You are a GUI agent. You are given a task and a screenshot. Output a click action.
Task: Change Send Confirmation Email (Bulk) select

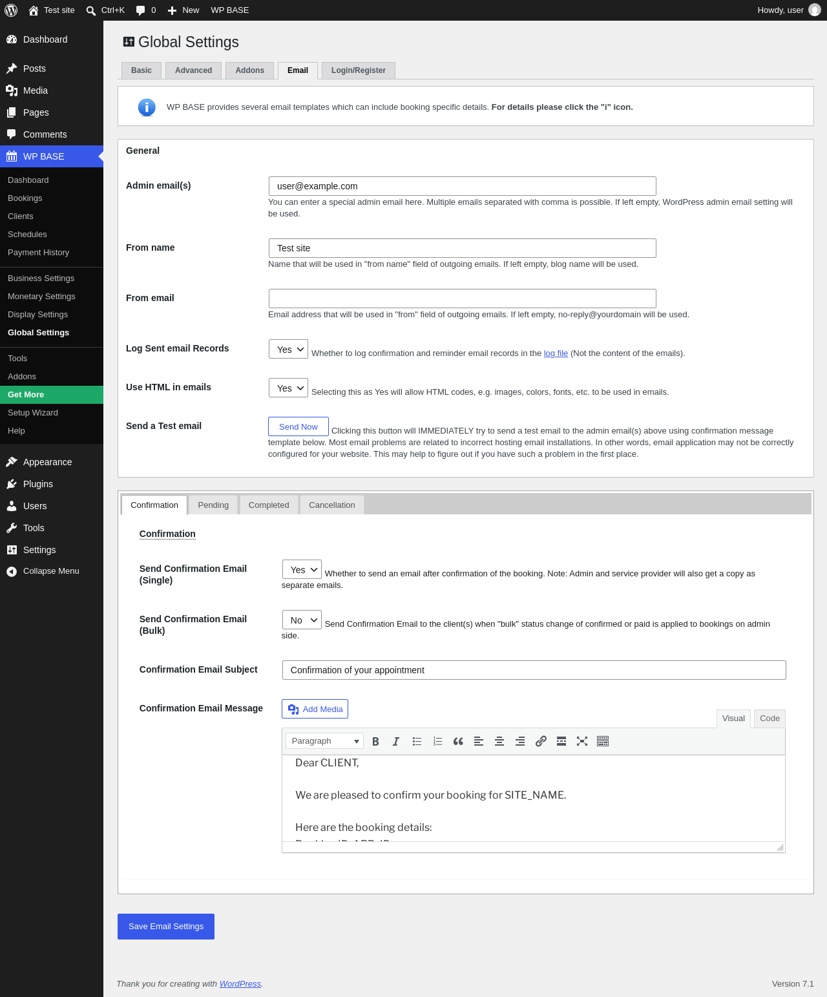[x=302, y=620]
